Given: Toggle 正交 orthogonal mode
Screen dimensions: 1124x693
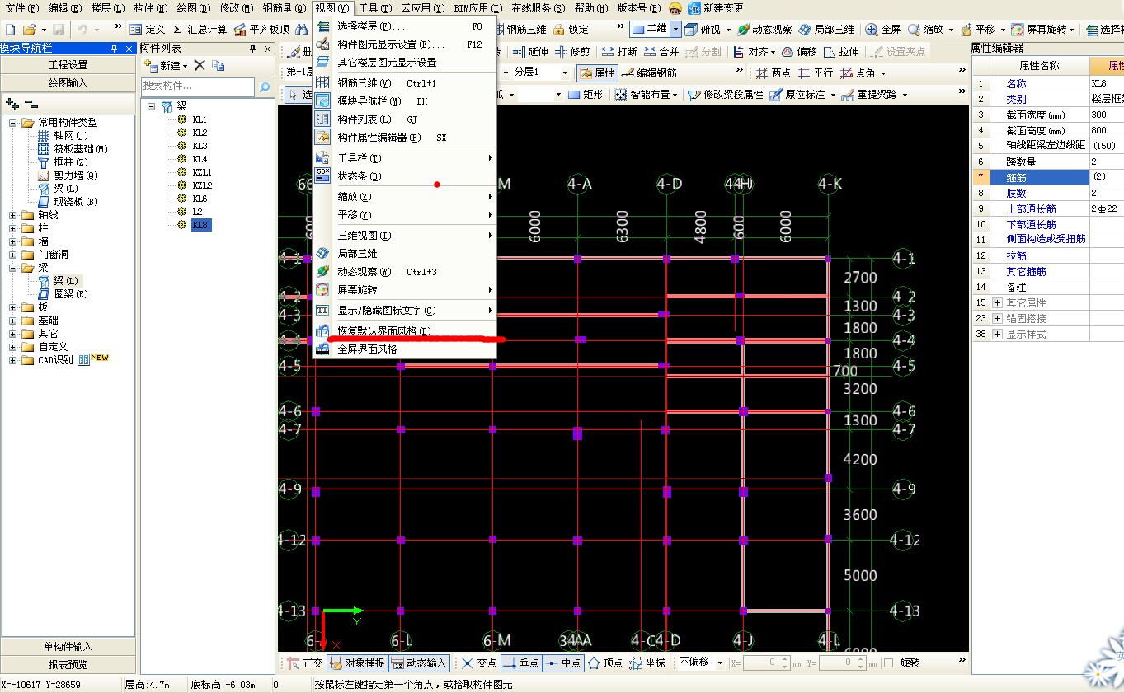Looking at the screenshot, I should 304,663.
